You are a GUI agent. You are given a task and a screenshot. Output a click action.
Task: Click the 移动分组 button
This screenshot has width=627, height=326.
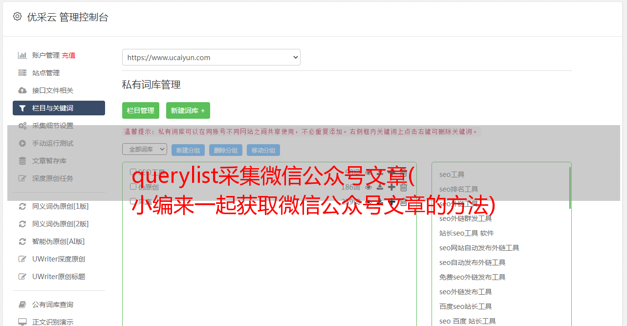coord(263,150)
